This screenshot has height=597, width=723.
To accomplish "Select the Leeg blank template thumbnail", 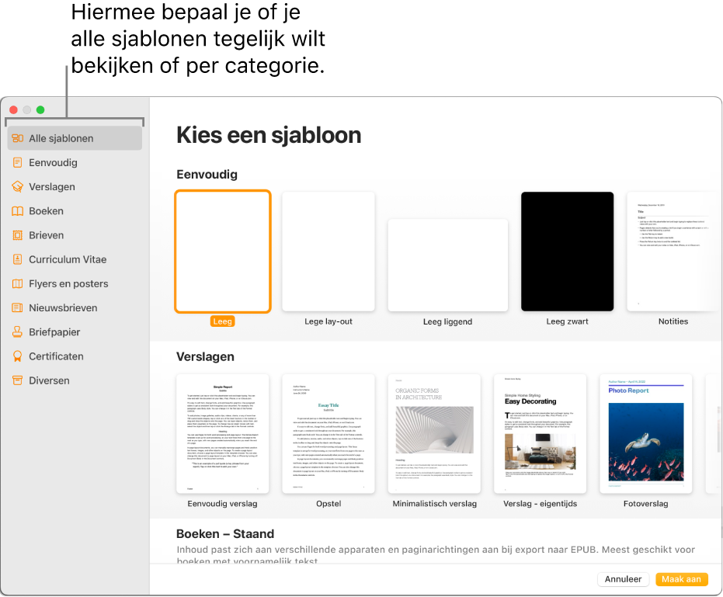I will pos(223,252).
